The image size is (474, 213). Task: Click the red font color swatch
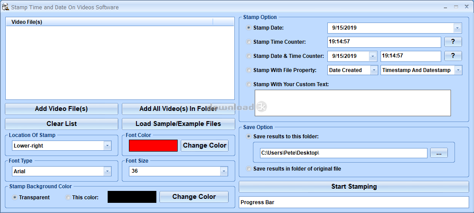(x=153, y=145)
